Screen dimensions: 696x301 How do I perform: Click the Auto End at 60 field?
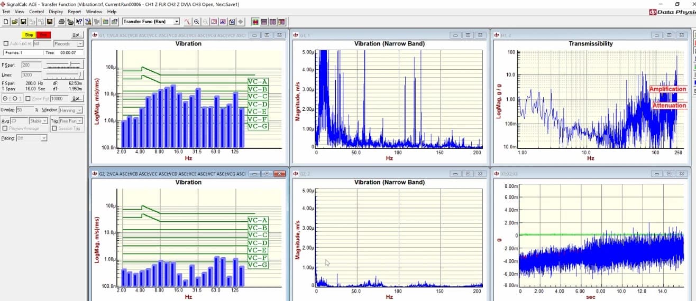[42, 44]
